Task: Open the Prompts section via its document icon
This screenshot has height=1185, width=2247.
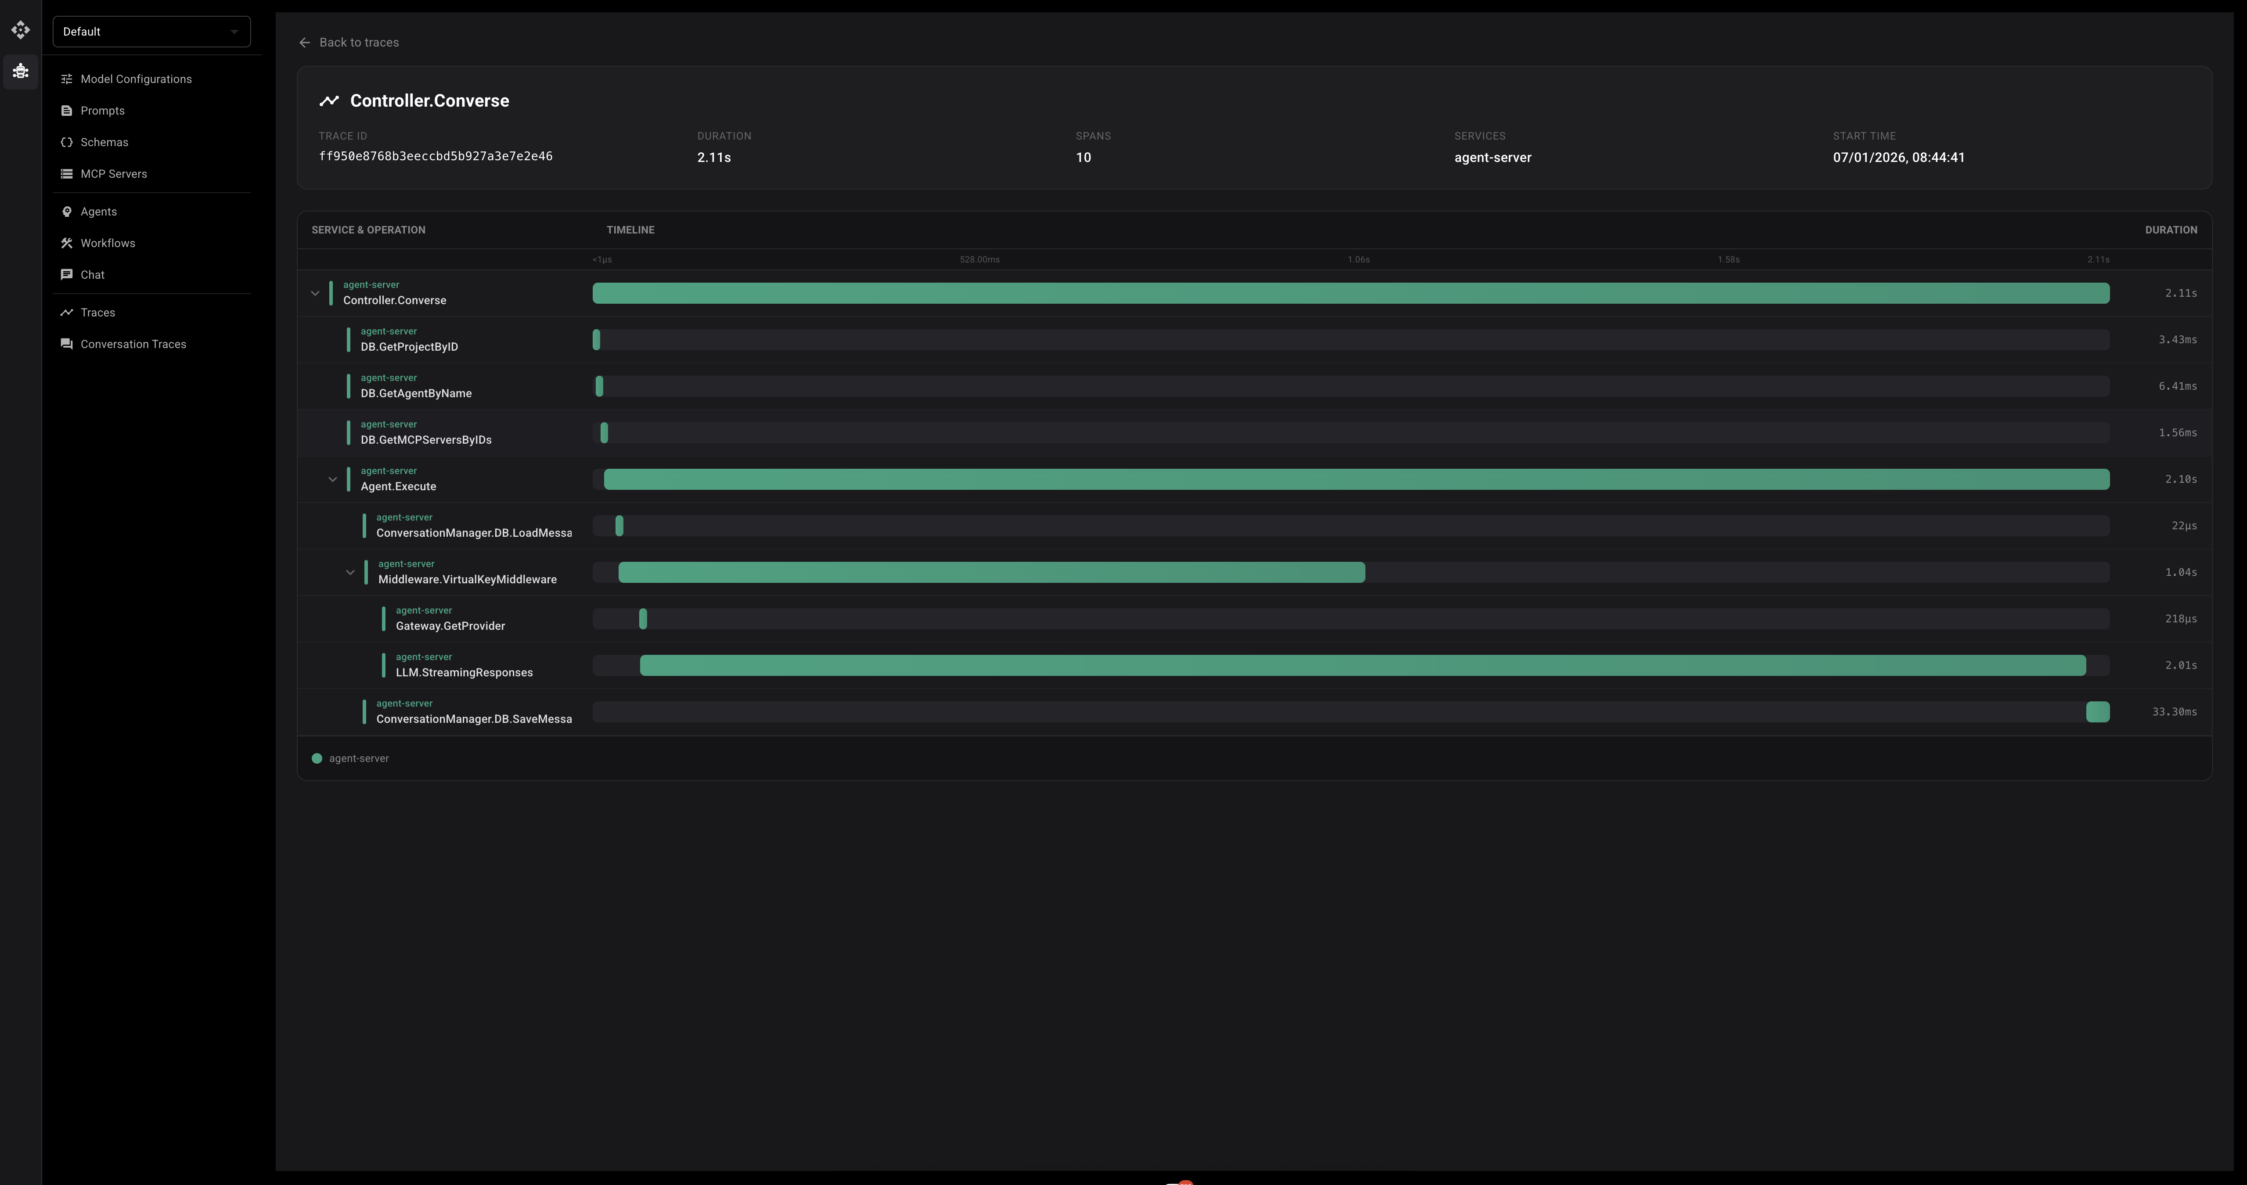Action: (66, 111)
